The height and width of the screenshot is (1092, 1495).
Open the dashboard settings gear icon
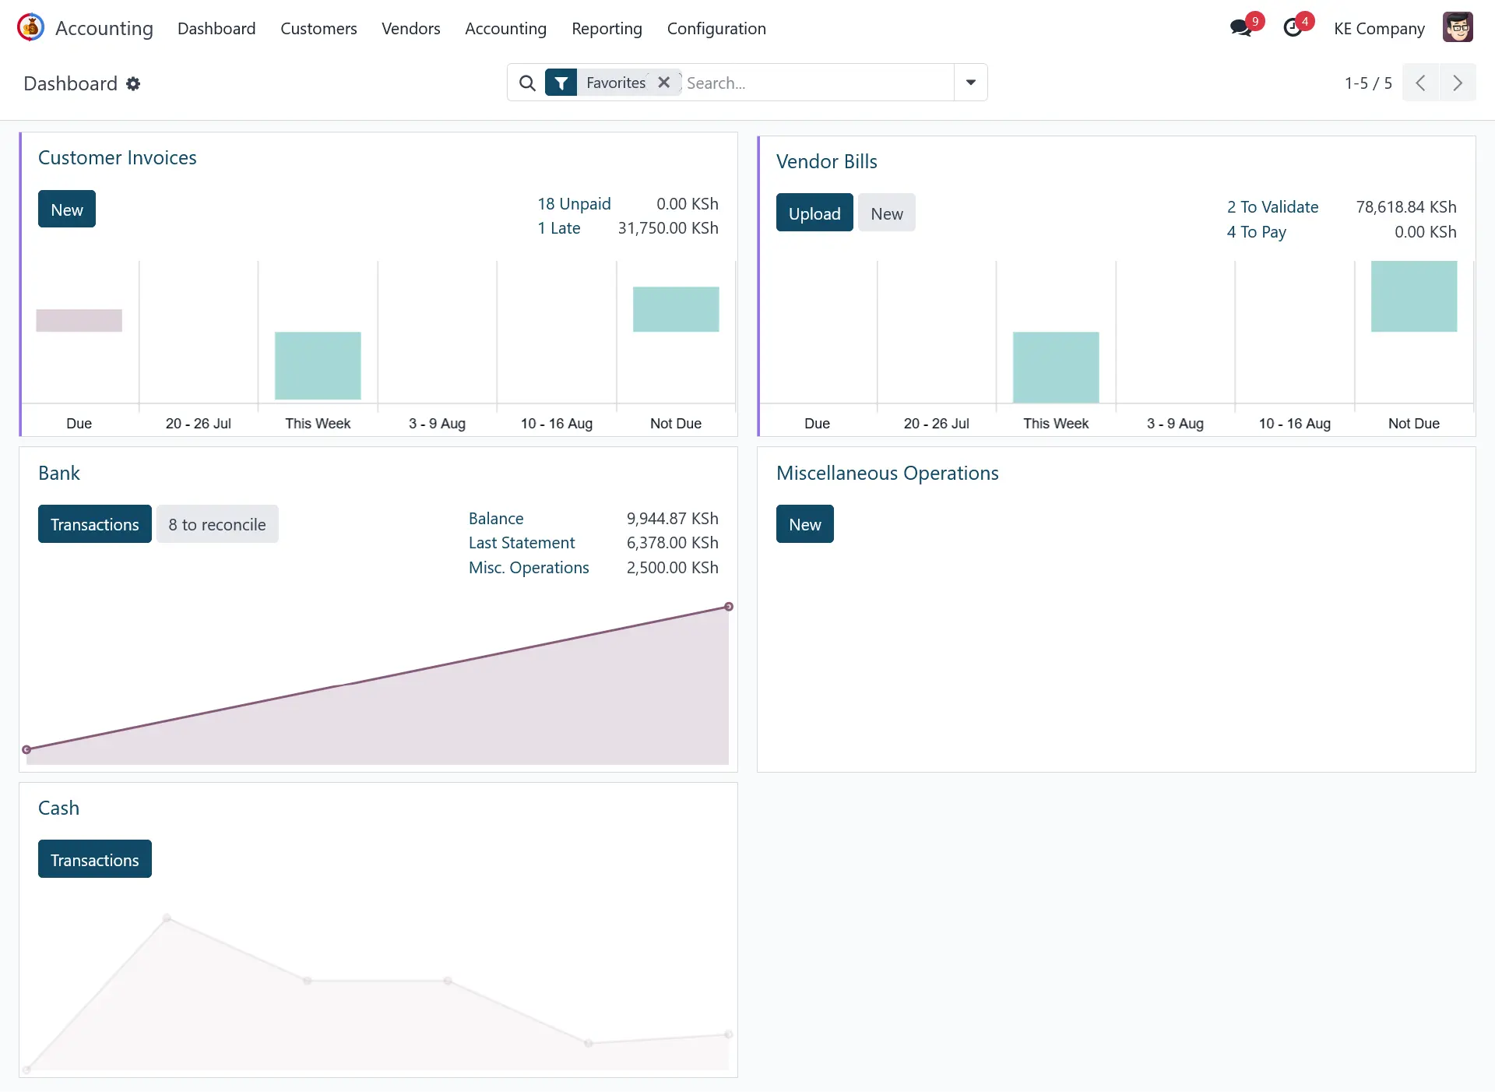(133, 83)
